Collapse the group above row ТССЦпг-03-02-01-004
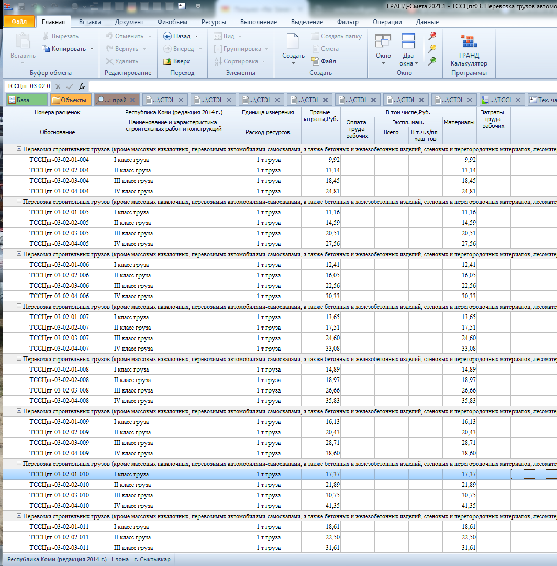557x566 pixels. 19,149
